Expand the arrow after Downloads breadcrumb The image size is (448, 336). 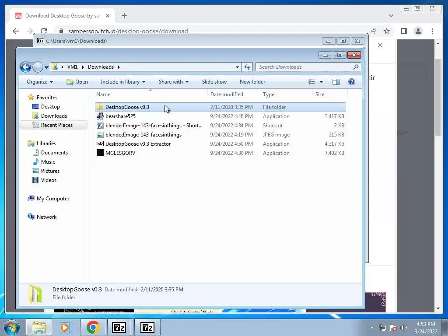pos(119,67)
